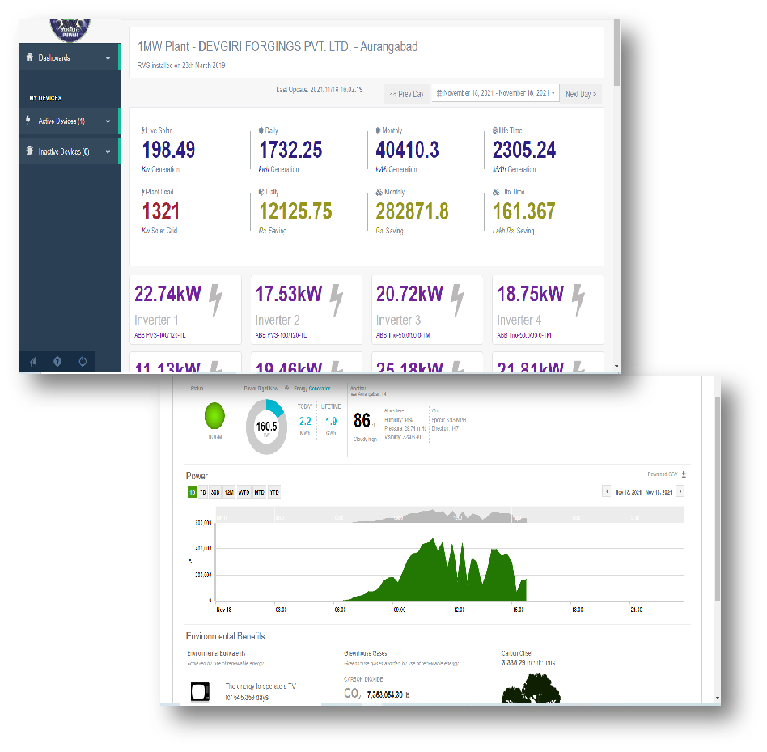
Task: Click the tree icon under Carbon Offset
Action: click(532, 688)
